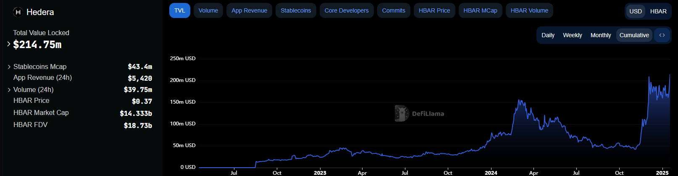Switch denomination to HBAR
The height and width of the screenshot is (176, 678).
coord(658,11)
